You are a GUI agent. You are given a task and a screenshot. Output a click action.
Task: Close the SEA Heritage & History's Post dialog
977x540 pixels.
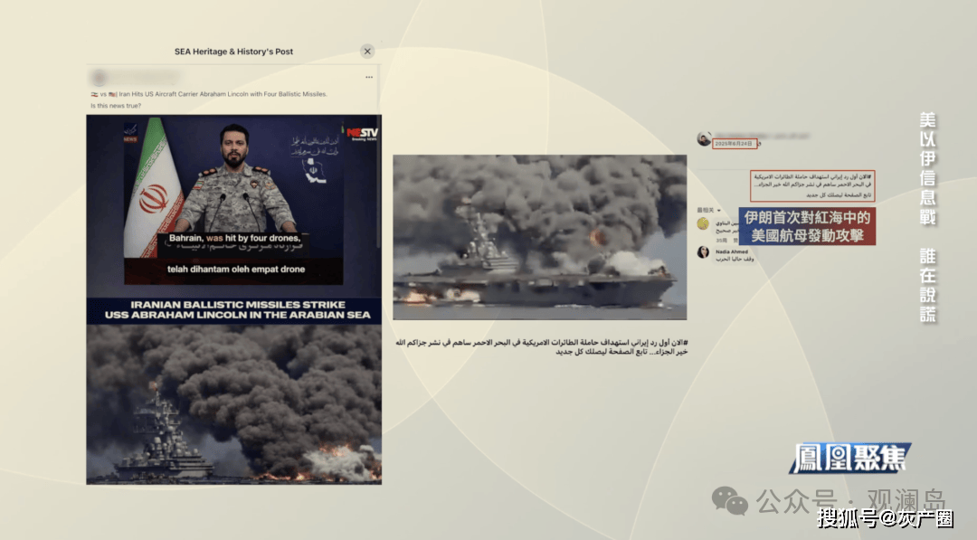pyautogui.click(x=367, y=52)
